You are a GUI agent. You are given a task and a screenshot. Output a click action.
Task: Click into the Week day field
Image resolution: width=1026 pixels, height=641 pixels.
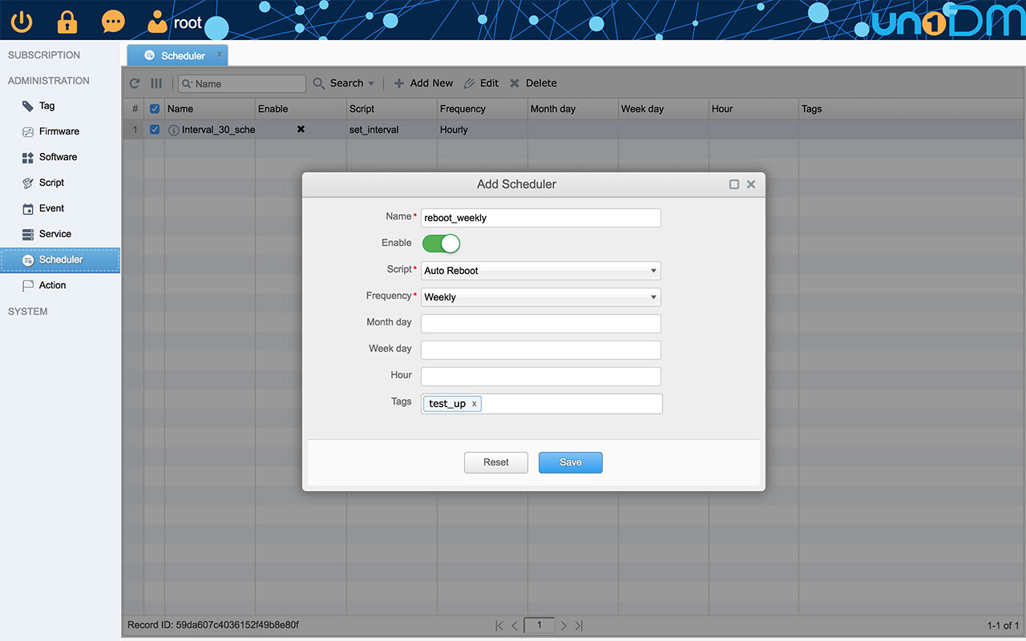click(x=540, y=350)
